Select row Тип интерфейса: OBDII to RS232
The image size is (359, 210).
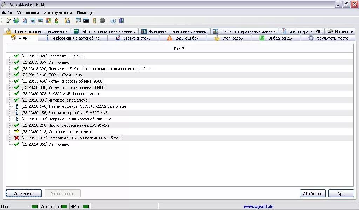180,106
